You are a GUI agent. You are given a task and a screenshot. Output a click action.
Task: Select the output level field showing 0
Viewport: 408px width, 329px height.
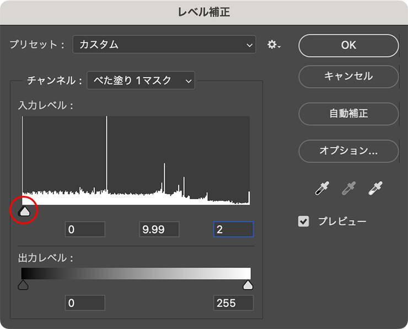click(x=85, y=303)
